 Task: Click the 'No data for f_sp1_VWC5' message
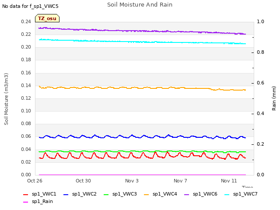coord(30,6)
